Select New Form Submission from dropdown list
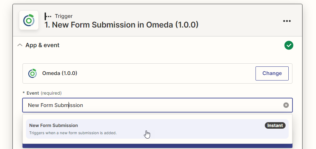316x149 pixels. [x=54, y=126]
